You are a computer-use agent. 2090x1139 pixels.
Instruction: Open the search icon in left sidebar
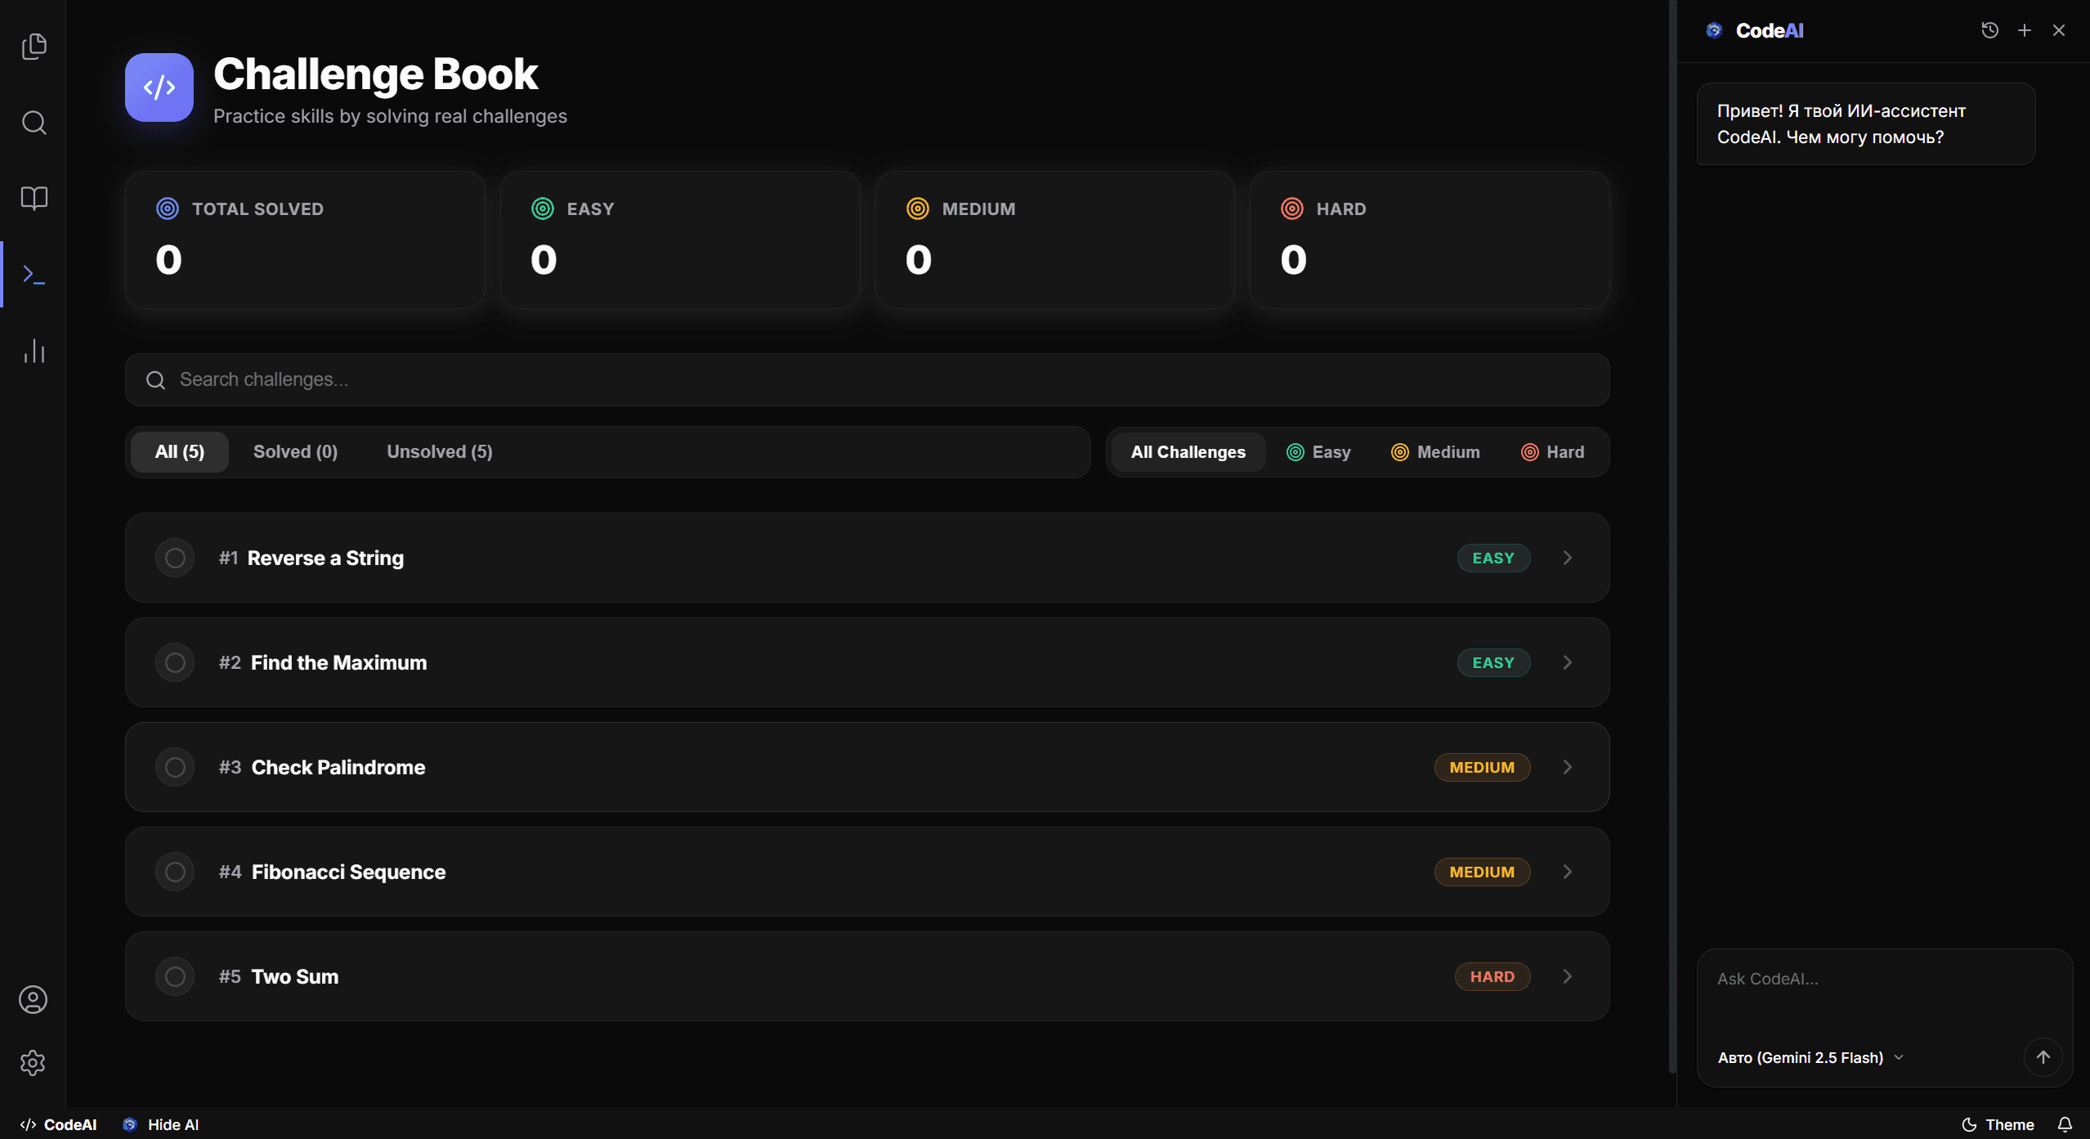point(34,123)
